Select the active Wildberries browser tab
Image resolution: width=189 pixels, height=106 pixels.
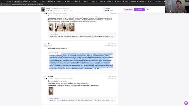point(18,1)
